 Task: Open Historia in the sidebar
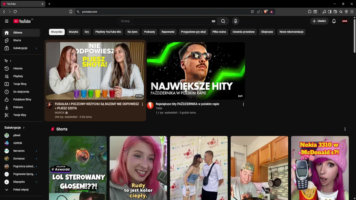21,68
